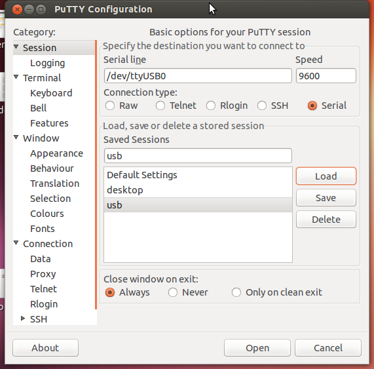Go to the Colours settings
The height and width of the screenshot is (369, 374).
coord(47,214)
